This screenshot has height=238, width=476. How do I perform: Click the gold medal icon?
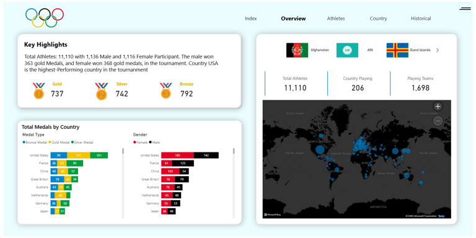click(x=38, y=90)
